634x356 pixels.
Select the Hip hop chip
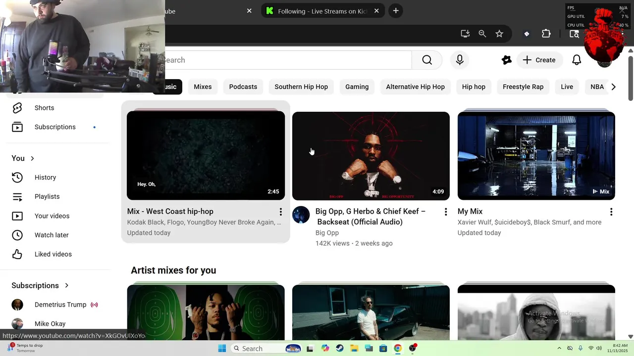point(474,87)
